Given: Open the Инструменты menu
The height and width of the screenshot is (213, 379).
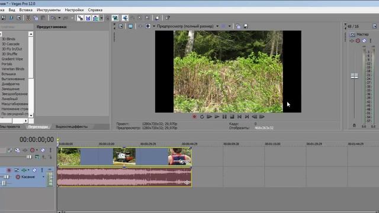Looking at the screenshot, I should coord(49,10).
